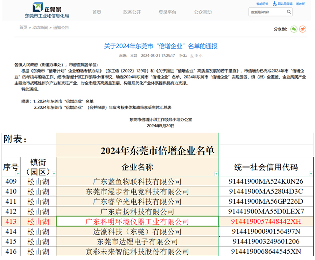Select sequence number cell 409

11,182
